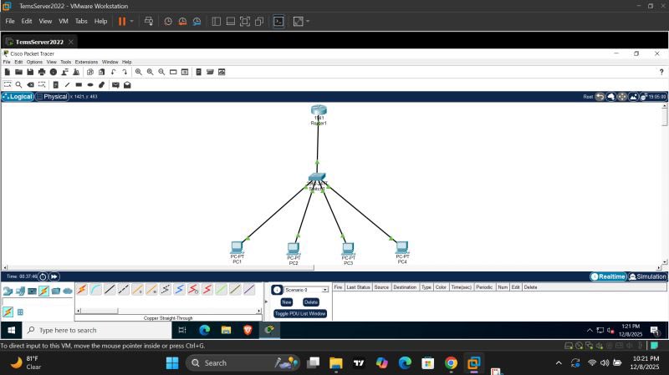This screenshot has width=669, height=375.
Task: Open Packet Tracer Tools menu
Action: click(x=66, y=62)
